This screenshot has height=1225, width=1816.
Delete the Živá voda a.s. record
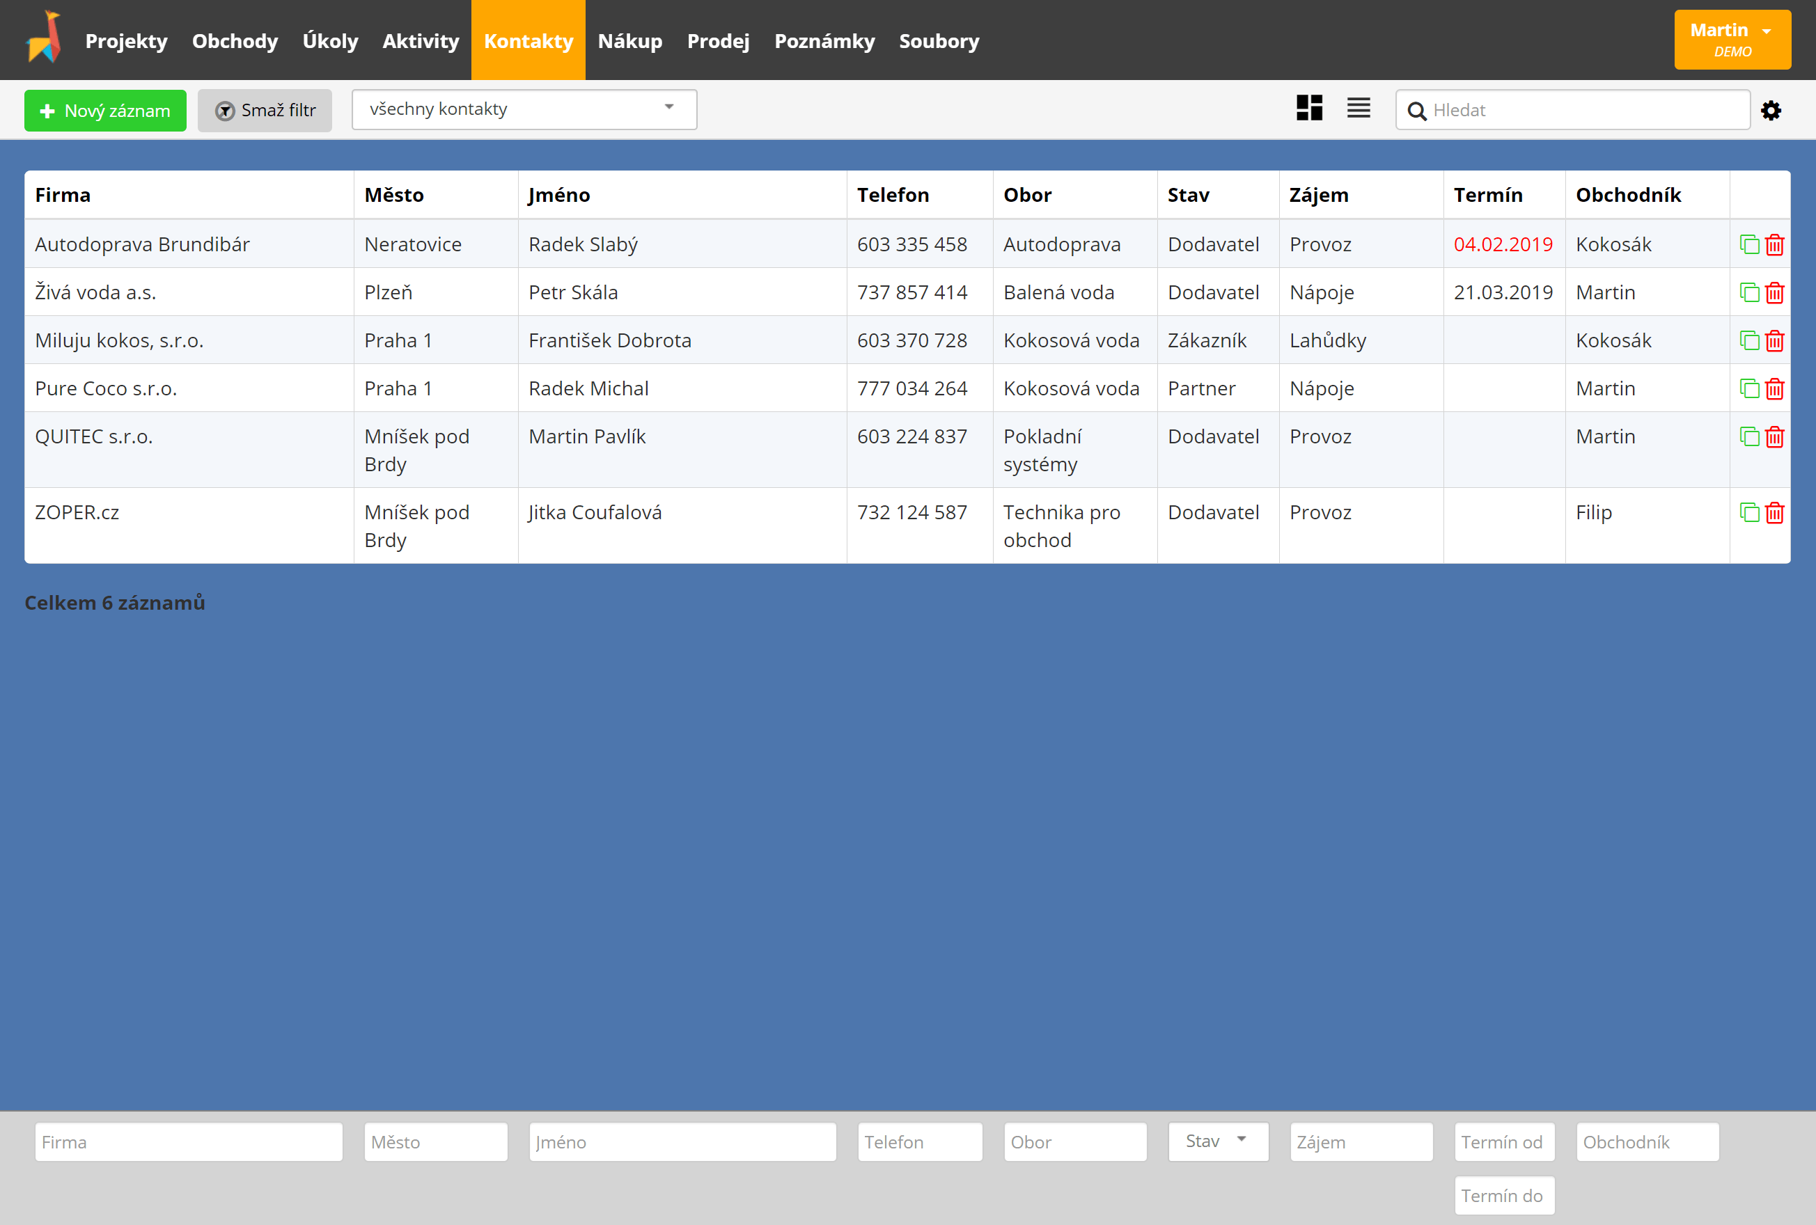click(x=1775, y=292)
